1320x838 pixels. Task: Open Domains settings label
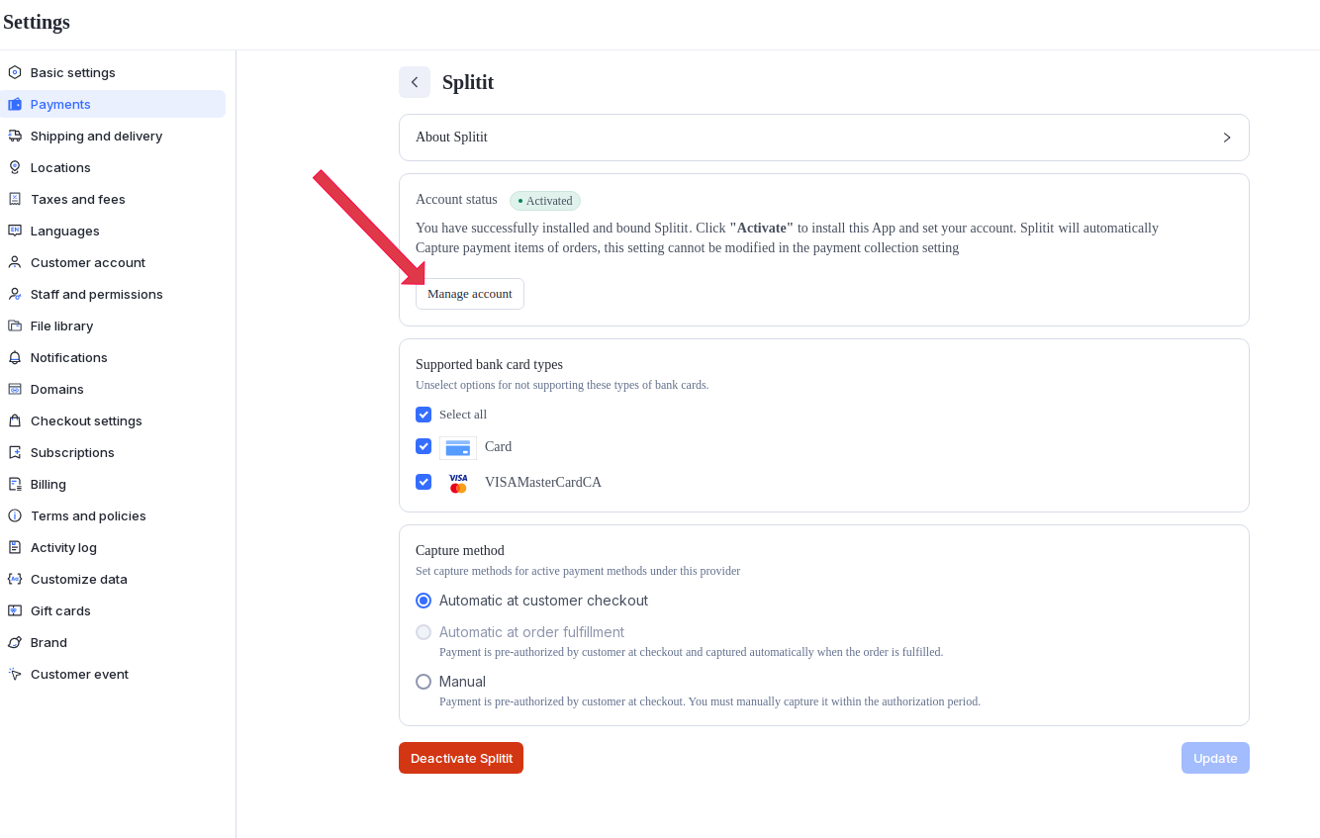click(x=57, y=389)
